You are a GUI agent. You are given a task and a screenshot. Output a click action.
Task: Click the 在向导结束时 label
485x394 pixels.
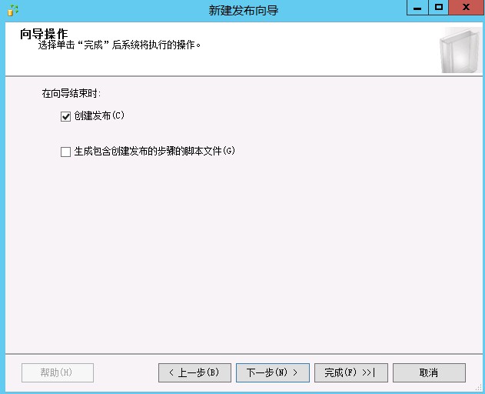pos(71,94)
